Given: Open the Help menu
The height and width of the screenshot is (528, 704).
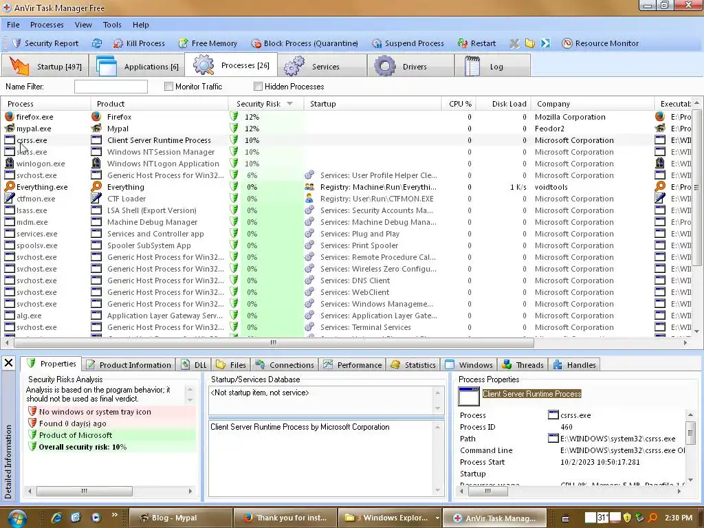Looking at the screenshot, I should click(x=140, y=25).
